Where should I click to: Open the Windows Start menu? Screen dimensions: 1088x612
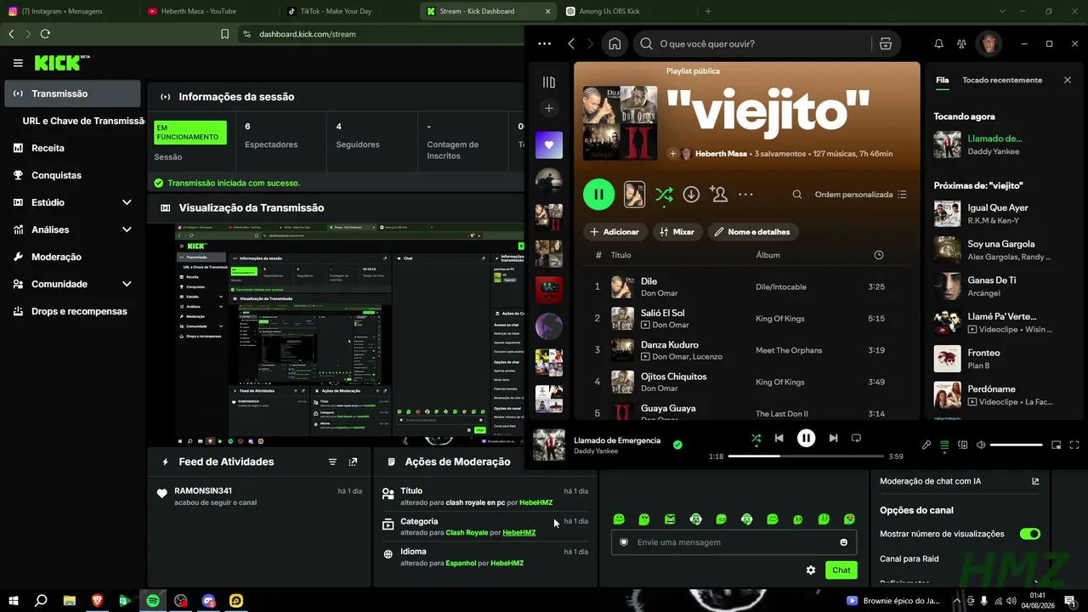pyautogui.click(x=13, y=601)
